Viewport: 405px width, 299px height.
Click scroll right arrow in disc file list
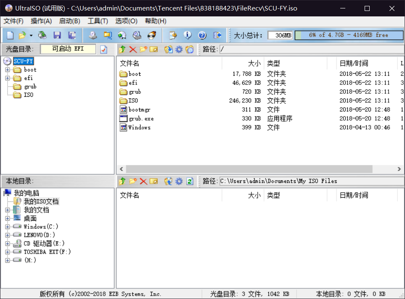coord(399,169)
